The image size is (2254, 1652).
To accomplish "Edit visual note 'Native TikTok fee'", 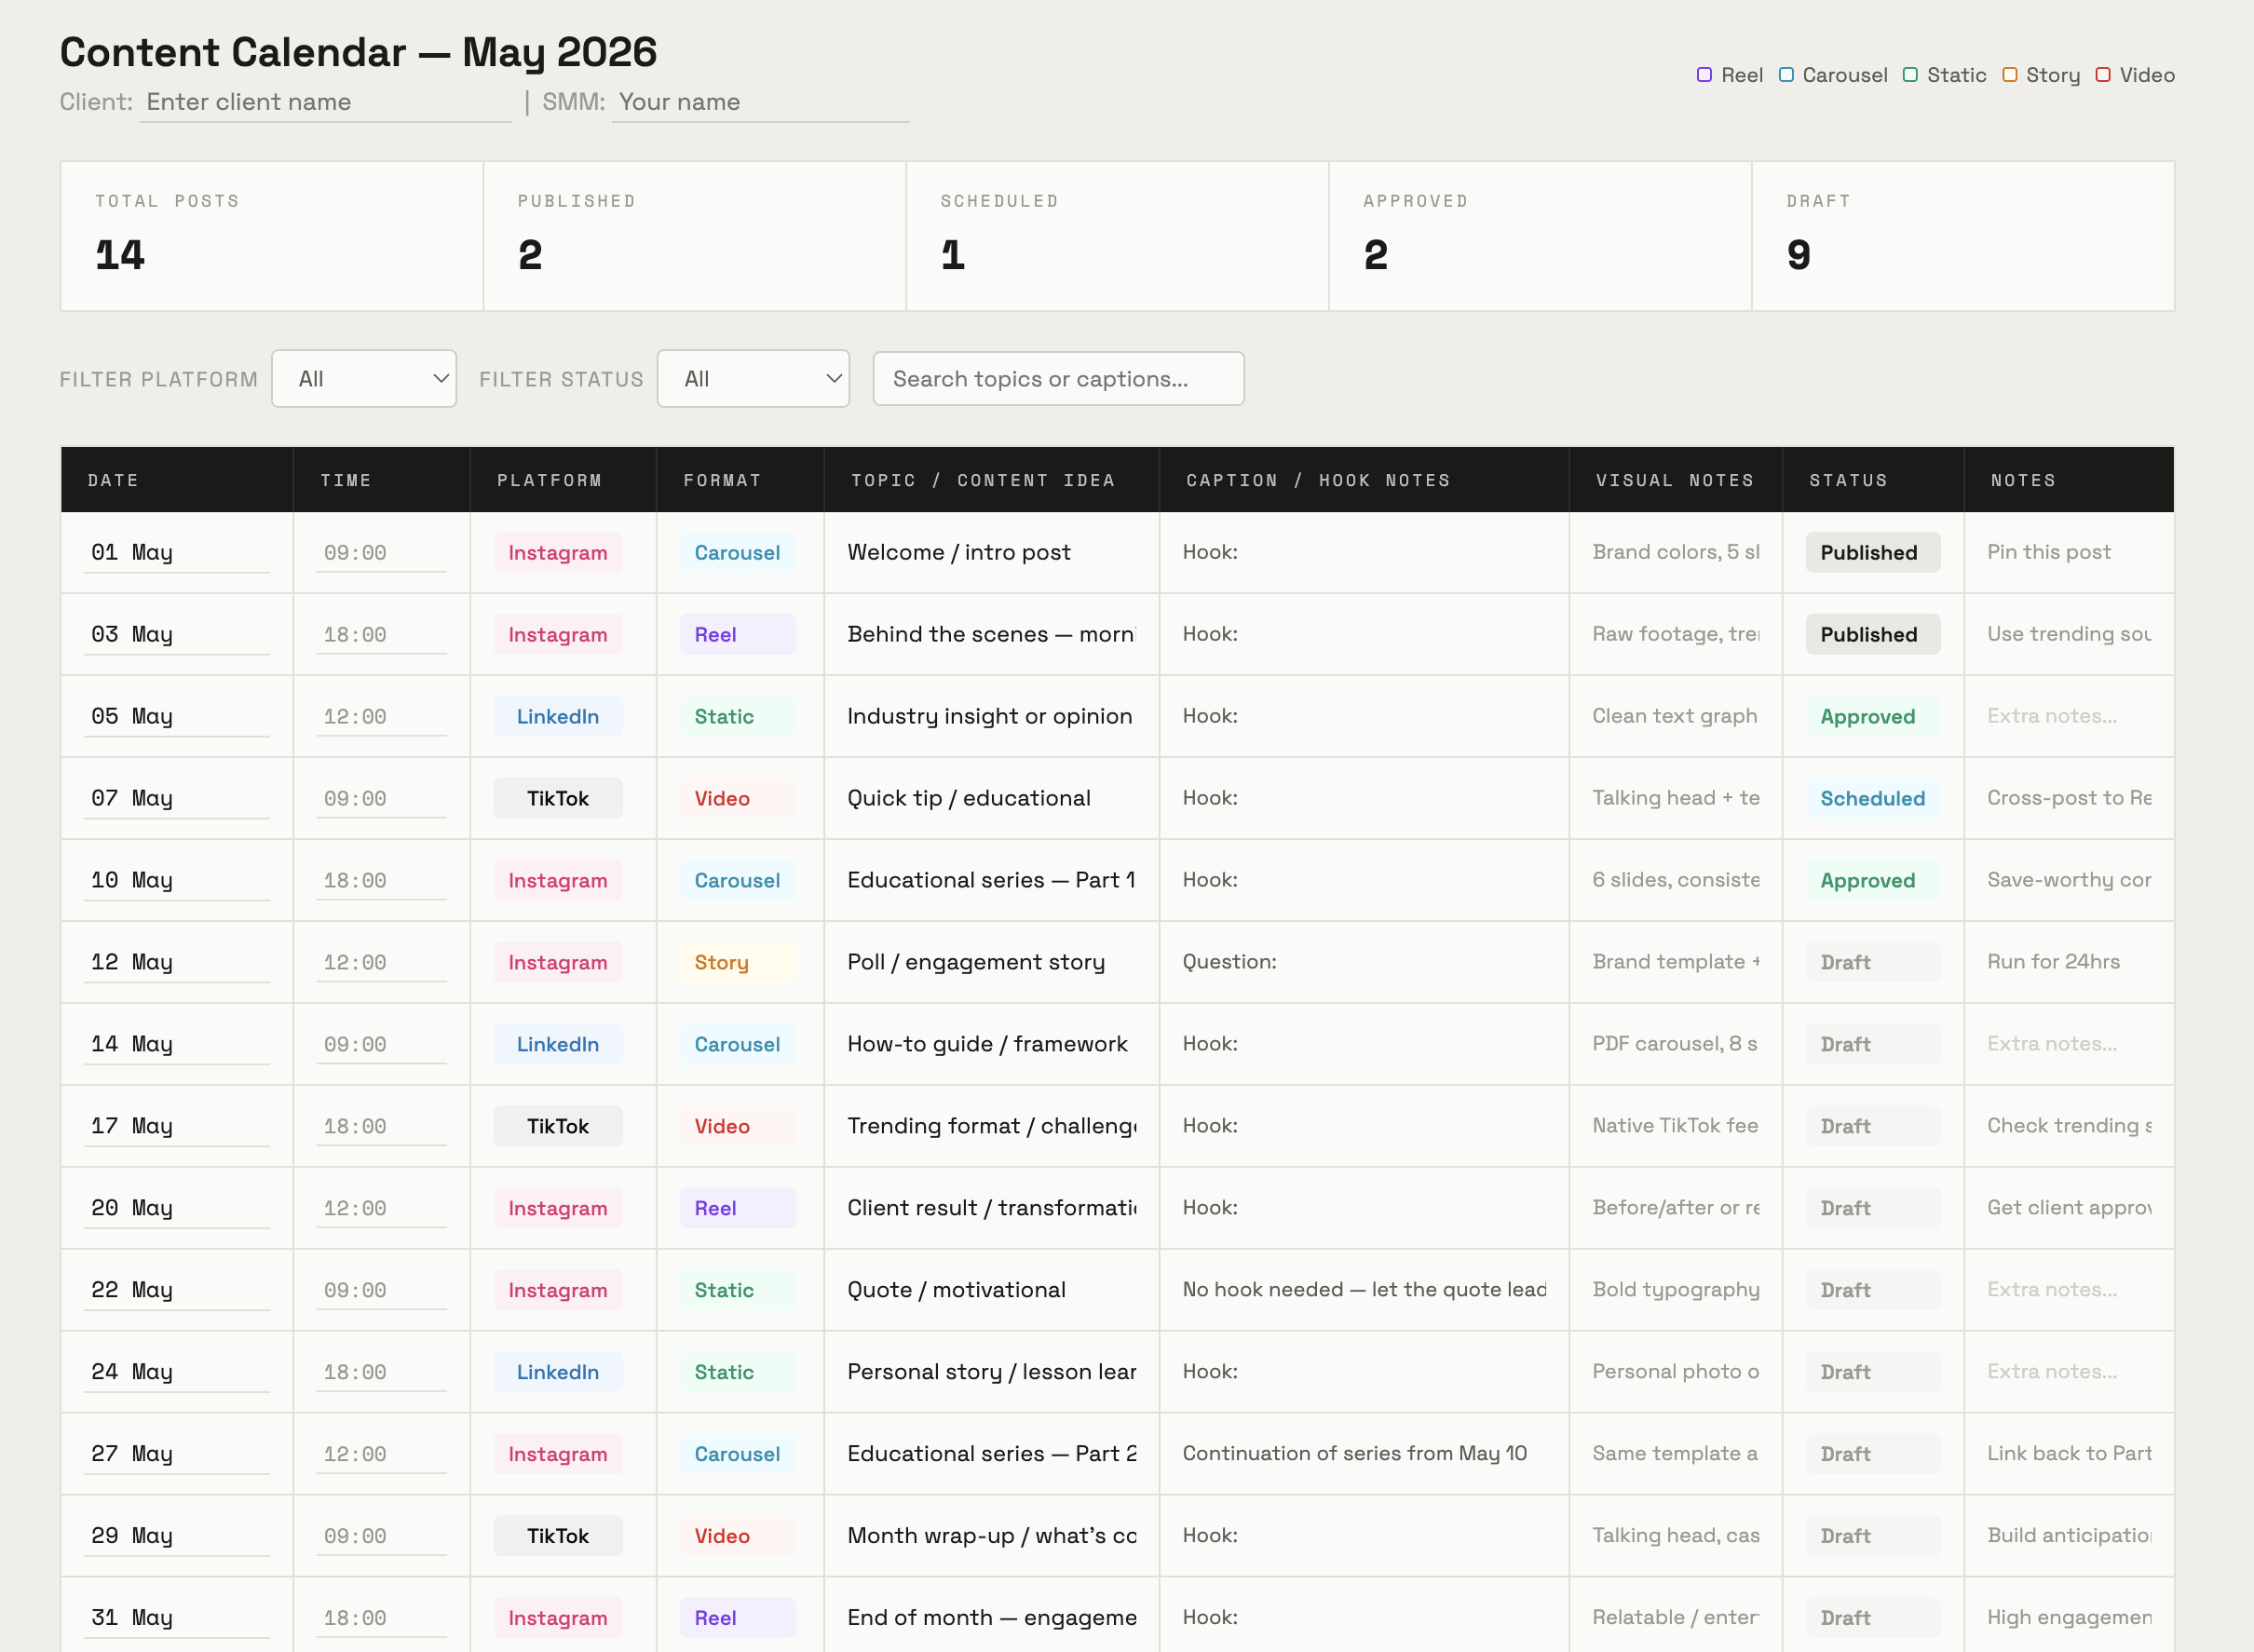I will pyautogui.click(x=1676, y=1126).
